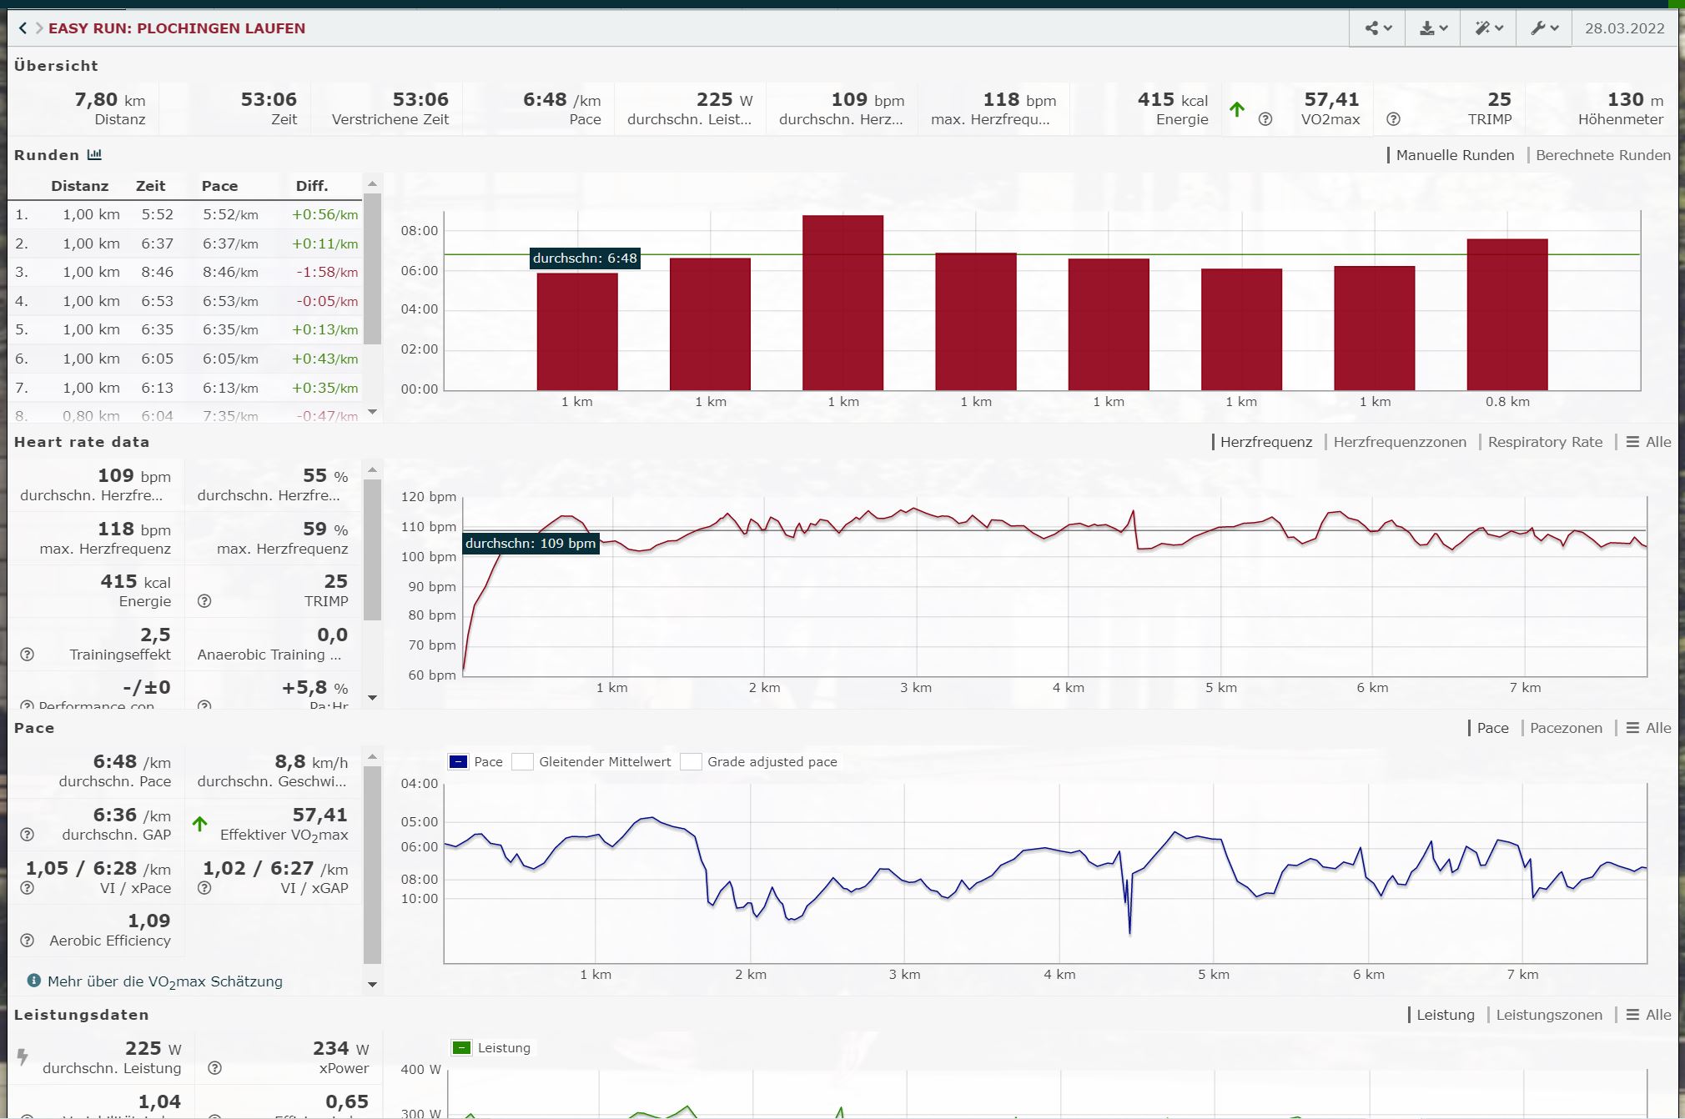Click bar chart icon next to Runden

tap(94, 155)
